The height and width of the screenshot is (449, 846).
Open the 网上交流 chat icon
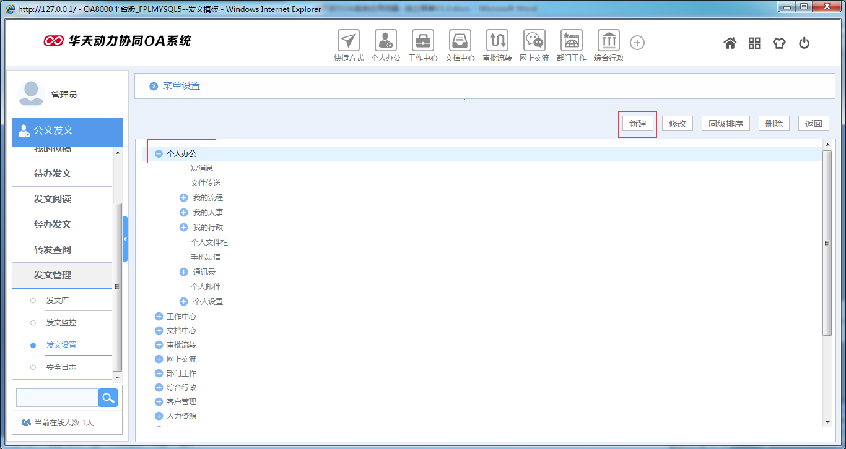tap(534, 41)
